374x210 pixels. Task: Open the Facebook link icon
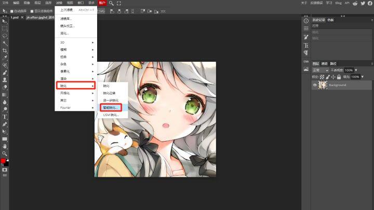pyautogui.click(x=370, y=3)
